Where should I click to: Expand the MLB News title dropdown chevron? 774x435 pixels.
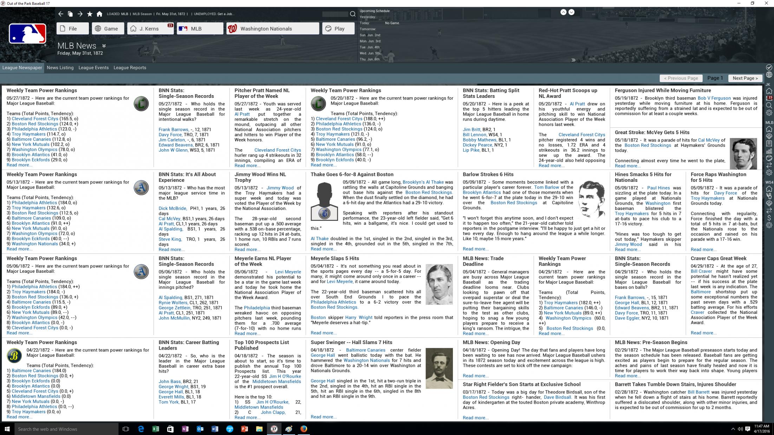[x=104, y=46]
